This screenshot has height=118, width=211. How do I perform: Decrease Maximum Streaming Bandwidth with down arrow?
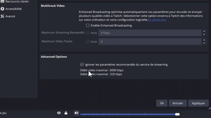click(x=204, y=34)
